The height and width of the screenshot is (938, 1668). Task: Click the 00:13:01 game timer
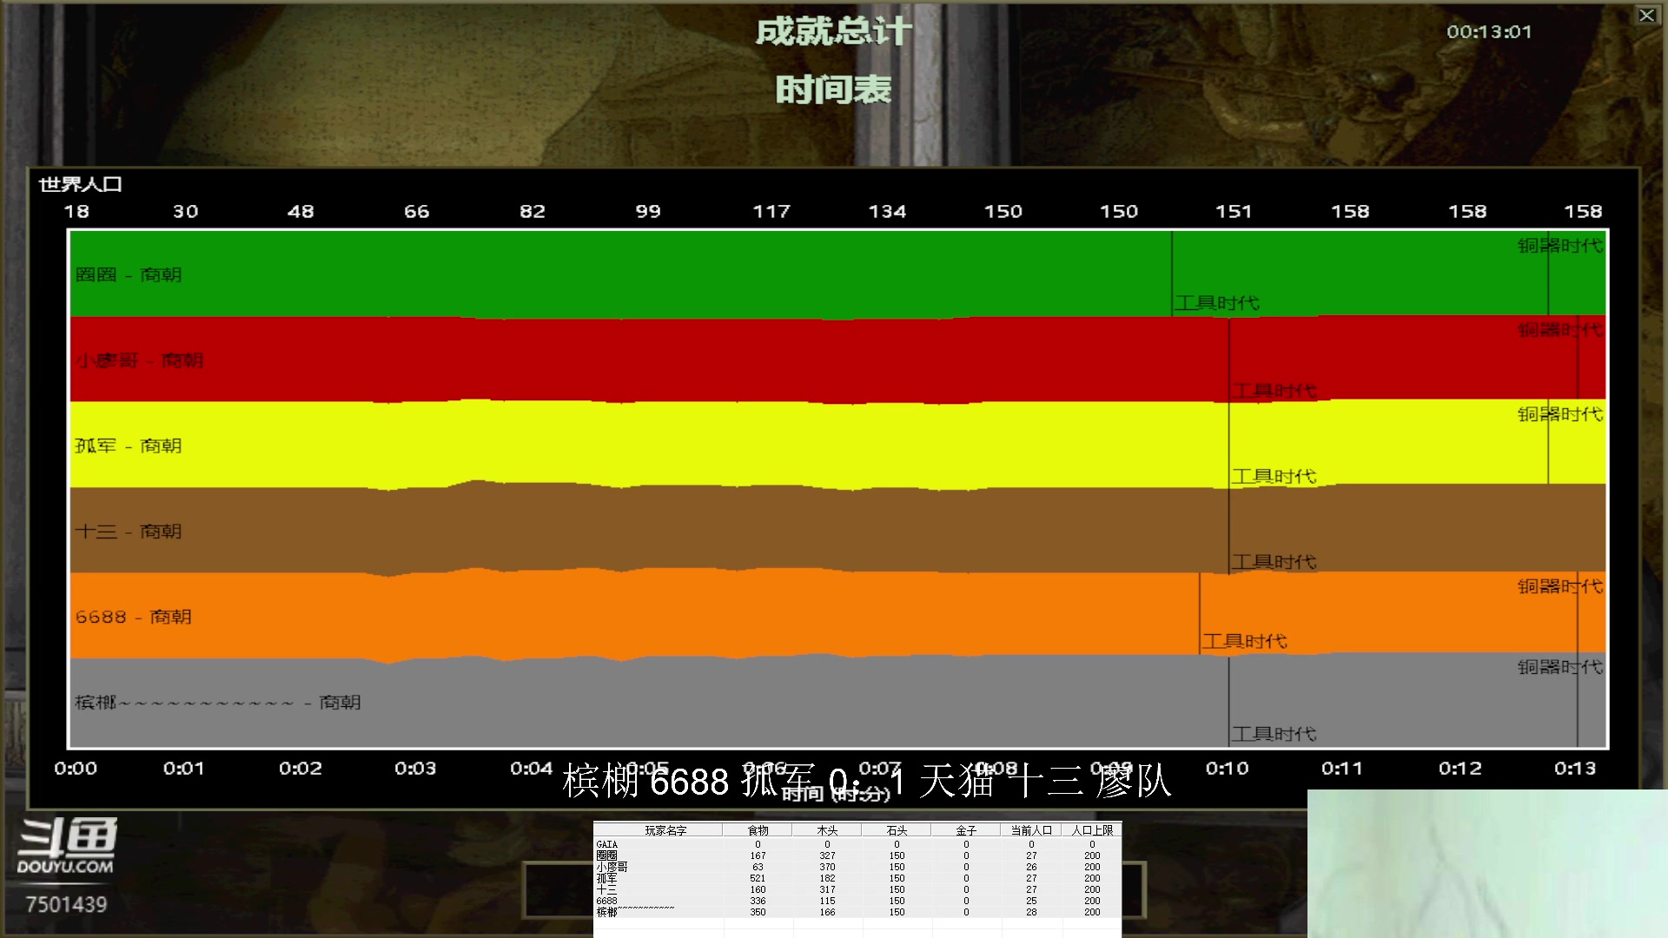1489,32
